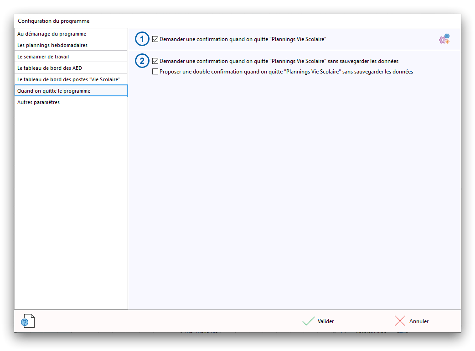Disable confirmation when quitting sans sauvegarder
Image resolution: width=475 pixels, height=351 pixels.
155,61
